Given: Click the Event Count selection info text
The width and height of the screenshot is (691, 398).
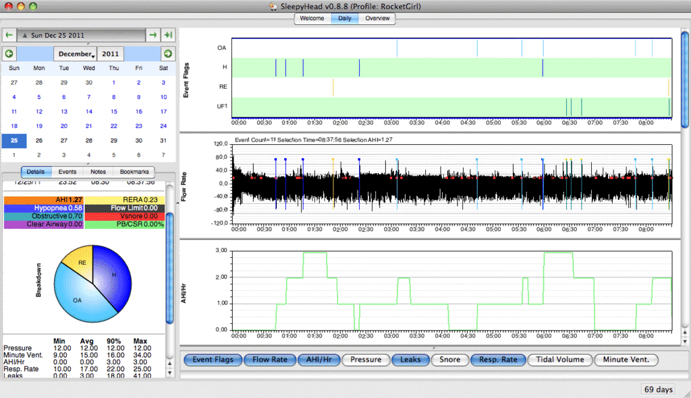Looking at the screenshot, I should [313, 140].
